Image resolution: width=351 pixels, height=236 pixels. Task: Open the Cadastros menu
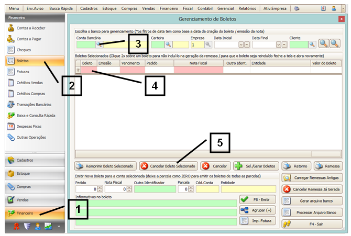coord(89,8)
